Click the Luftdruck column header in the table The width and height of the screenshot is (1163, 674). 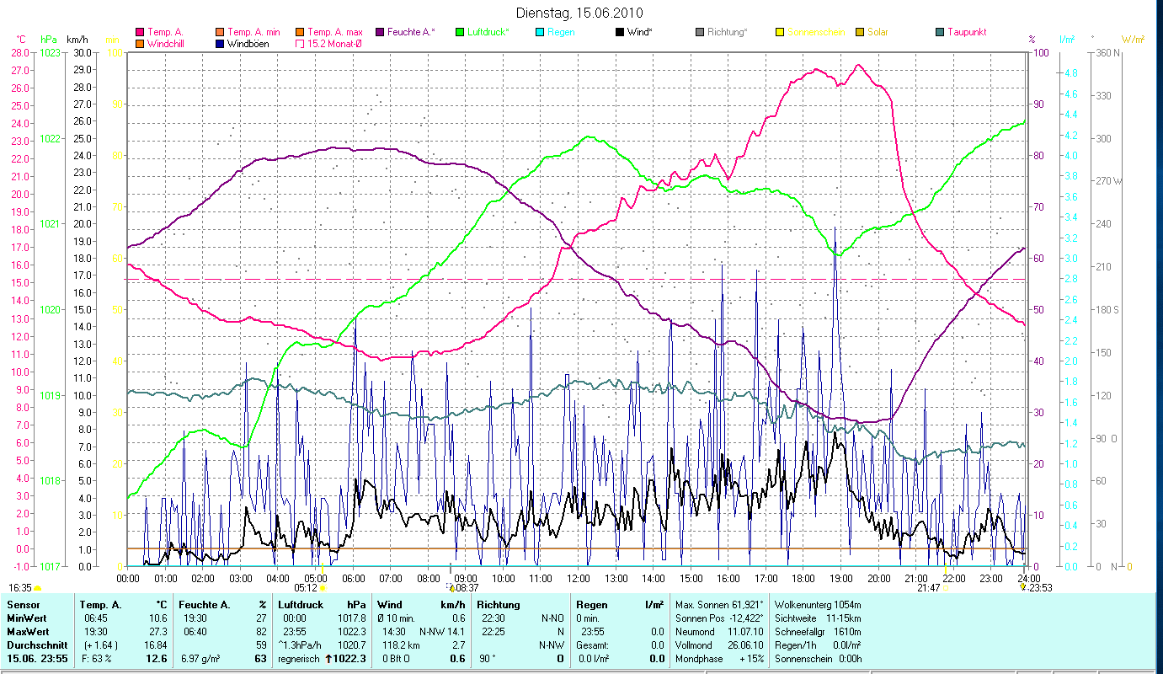pos(300,604)
